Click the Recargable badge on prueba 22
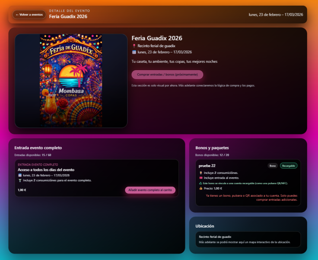This screenshot has width=318, height=260. point(289,166)
